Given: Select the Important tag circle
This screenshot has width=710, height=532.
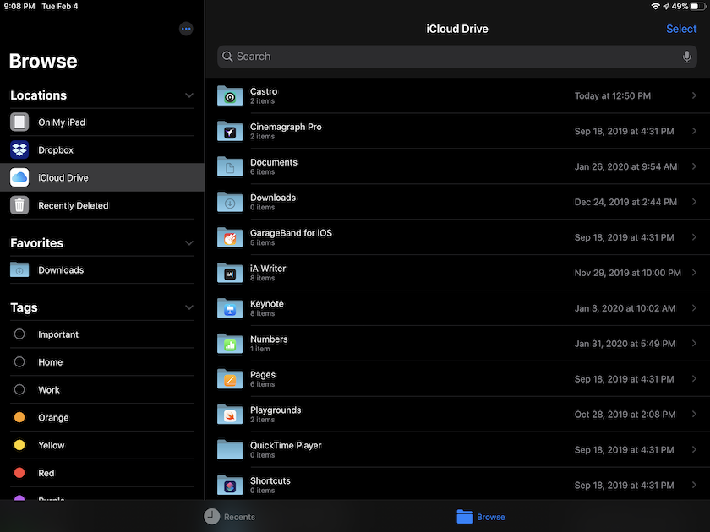Looking at the screenshot, I should click(19, 334).
